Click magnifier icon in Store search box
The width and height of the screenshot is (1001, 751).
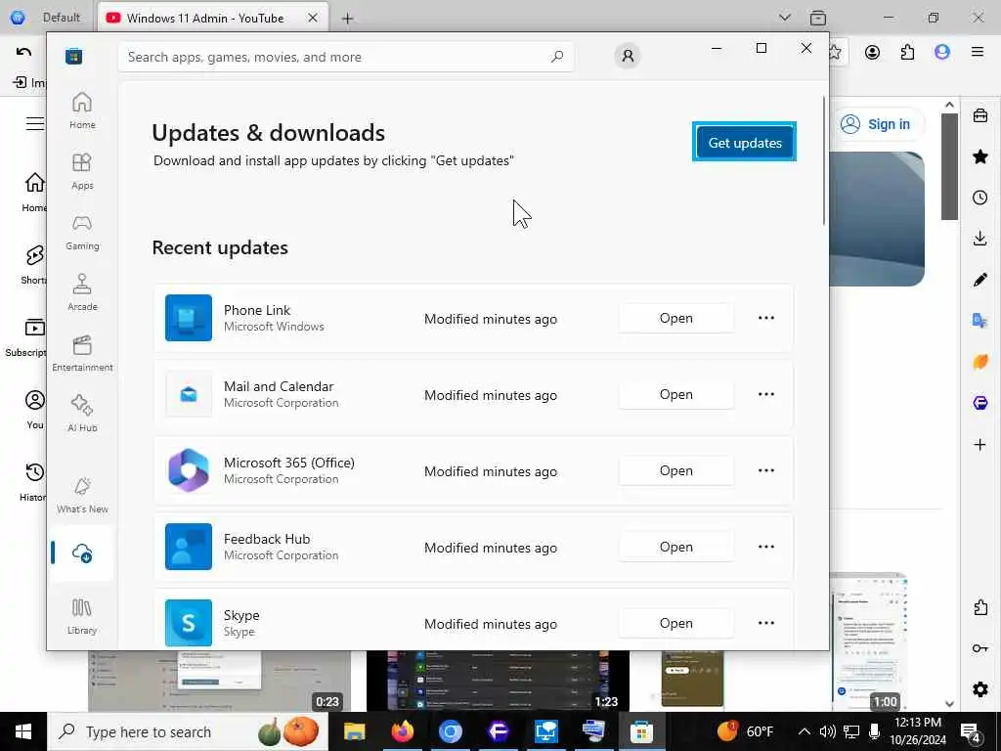(x=556, y=57)
